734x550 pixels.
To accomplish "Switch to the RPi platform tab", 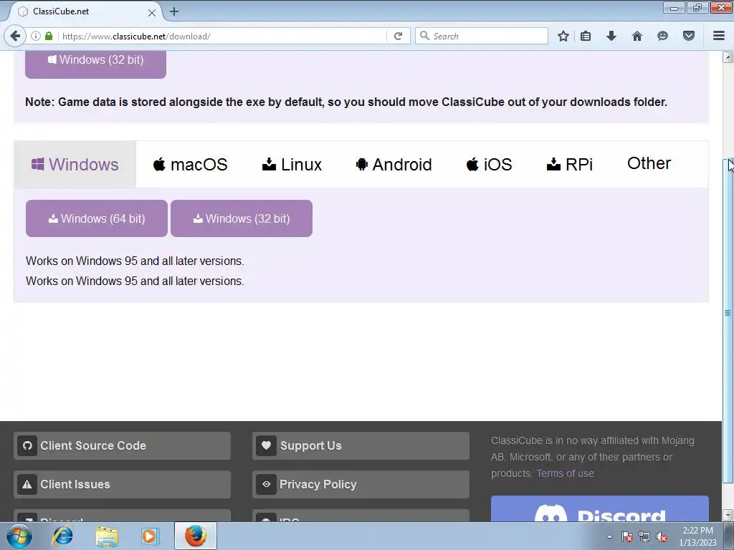I will click(570, 165).
